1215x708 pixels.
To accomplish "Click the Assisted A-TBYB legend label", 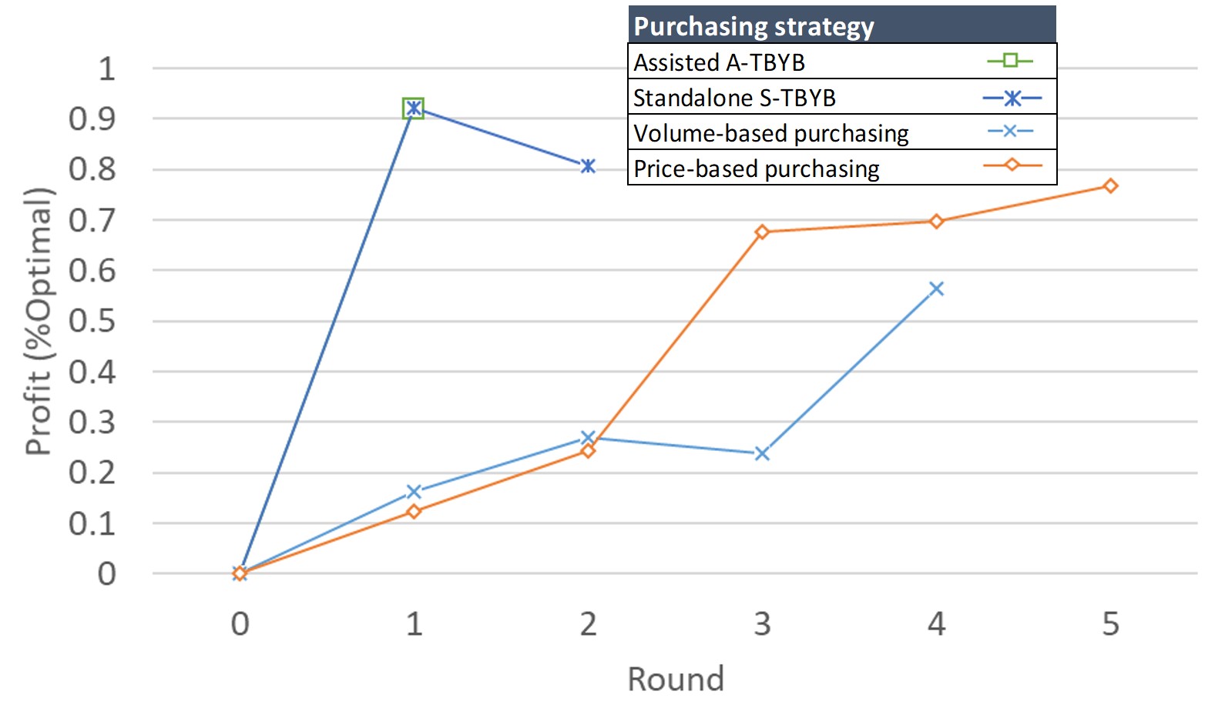I will pos(719,62).
